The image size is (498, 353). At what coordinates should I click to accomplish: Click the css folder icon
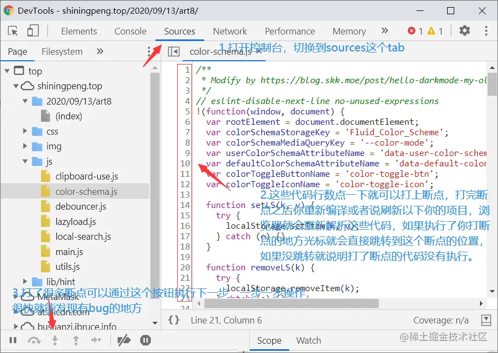pos(37,131)
